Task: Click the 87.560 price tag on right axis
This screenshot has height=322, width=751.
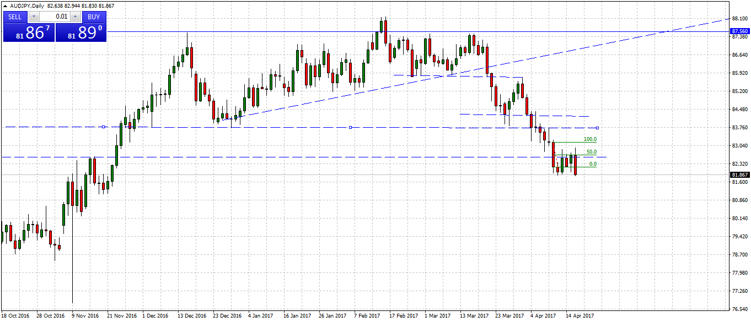Action: (x=739, y=31)
